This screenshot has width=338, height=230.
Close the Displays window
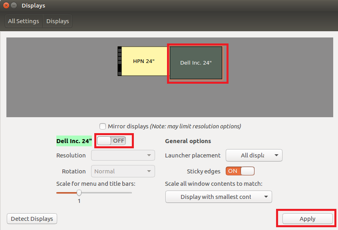point(6,6)
